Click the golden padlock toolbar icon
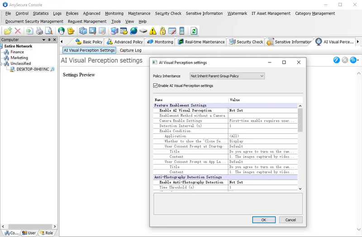Image resolution: width=362 pixels, height=237 pixels. 162,31
